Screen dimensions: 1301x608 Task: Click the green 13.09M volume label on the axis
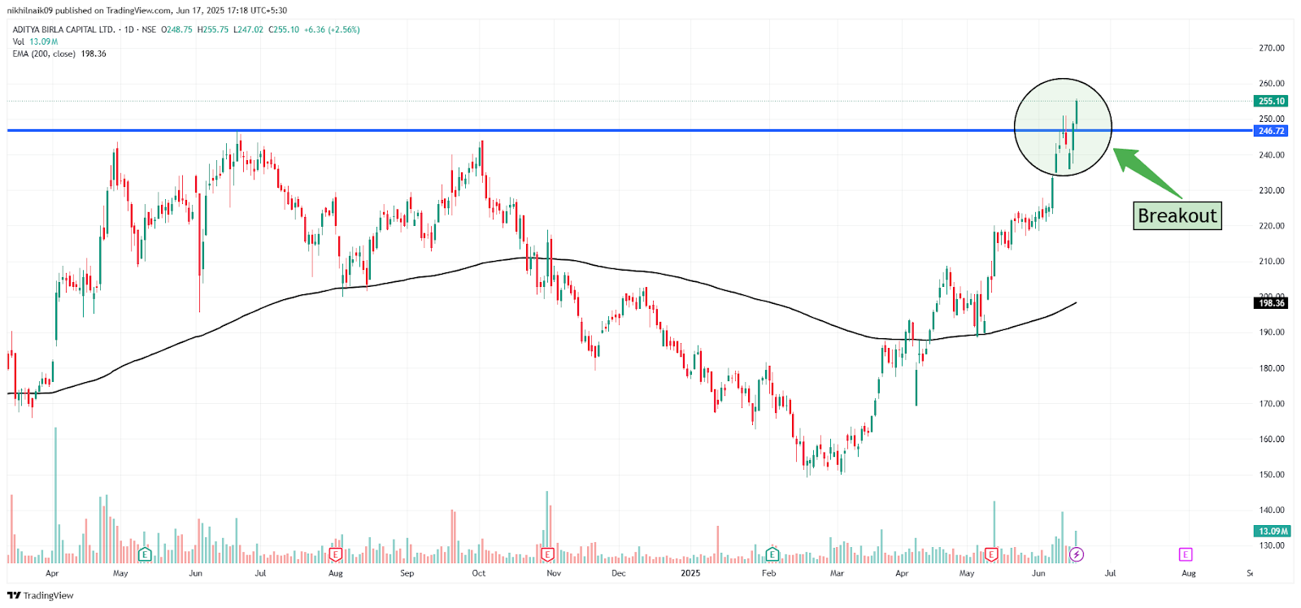click(x=1273, y=531)
